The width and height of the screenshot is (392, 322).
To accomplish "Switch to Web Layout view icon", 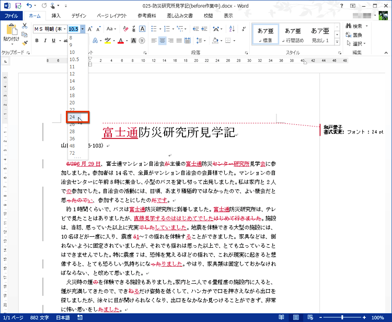I will point(310,317).
